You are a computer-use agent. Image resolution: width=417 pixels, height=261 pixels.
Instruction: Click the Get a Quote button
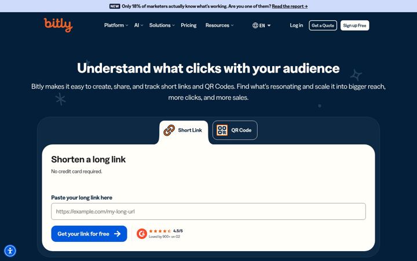(323, 26)
